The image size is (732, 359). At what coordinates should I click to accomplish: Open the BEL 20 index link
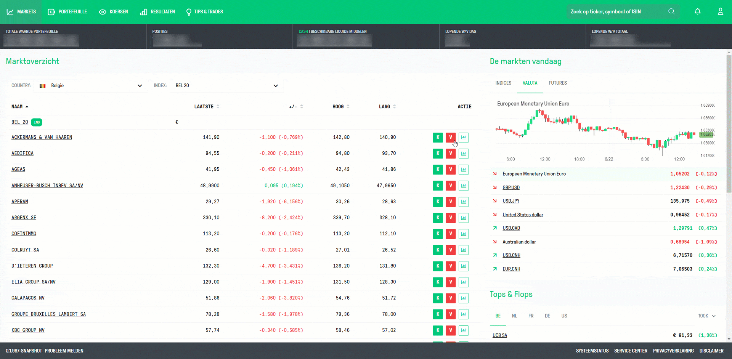20,122
